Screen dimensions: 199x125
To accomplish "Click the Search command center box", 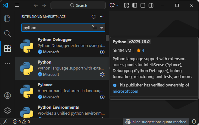I will point(78,5).
